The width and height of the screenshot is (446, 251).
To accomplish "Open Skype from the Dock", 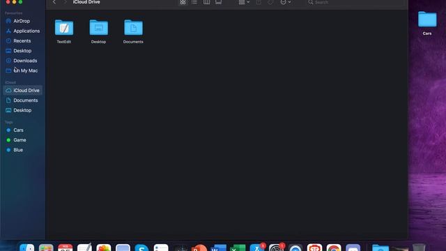I will [141, 248].
